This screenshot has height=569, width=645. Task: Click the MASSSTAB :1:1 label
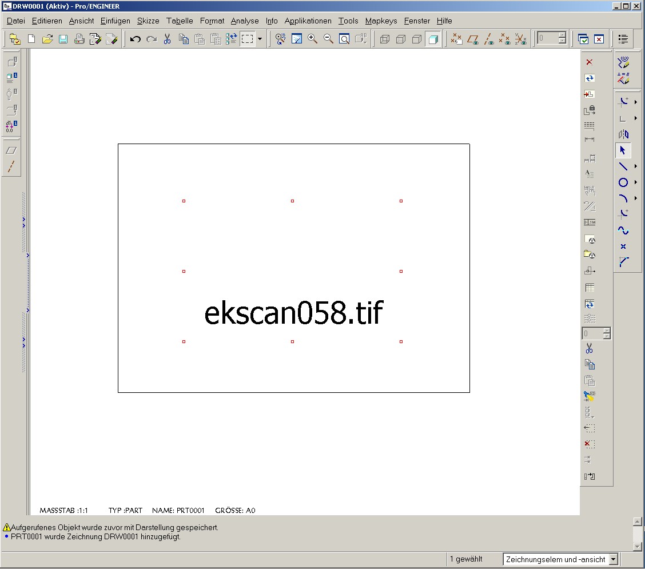tap(64, 511)
